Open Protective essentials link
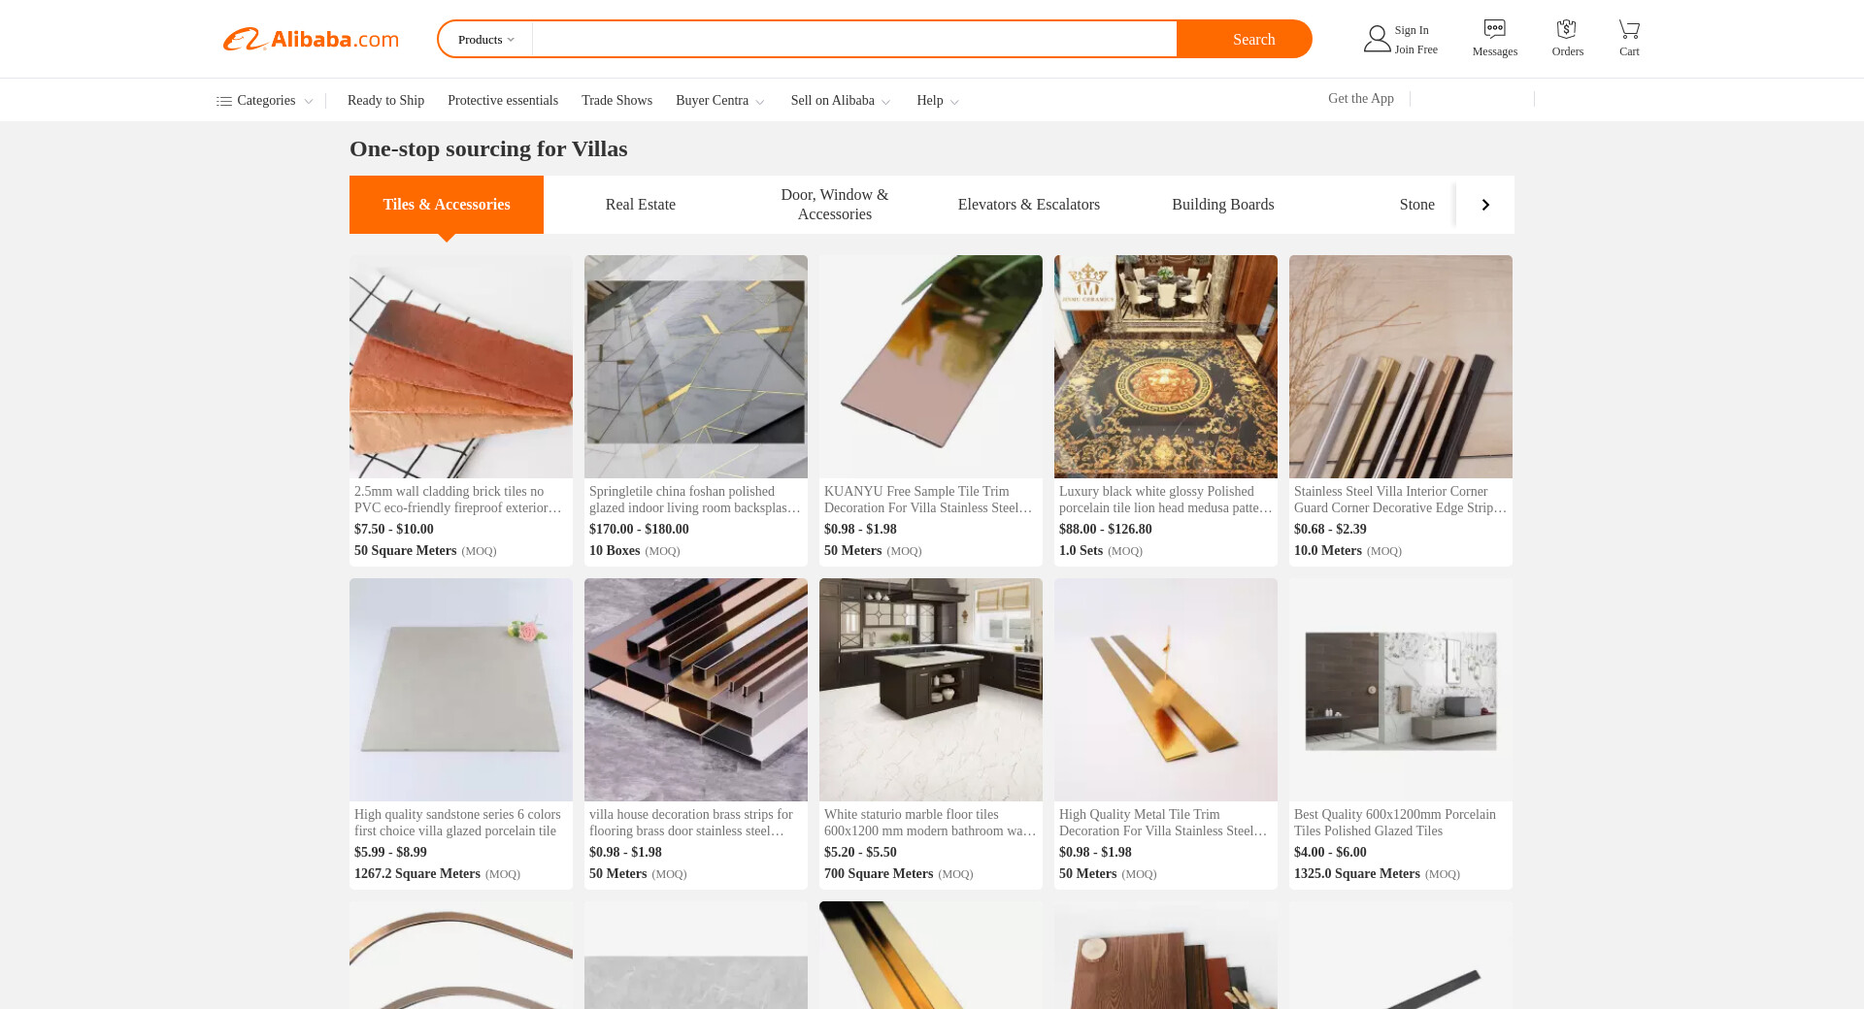Image resolution: width=1864 pixels, height=1009 pixels. (x=503, y=101)
